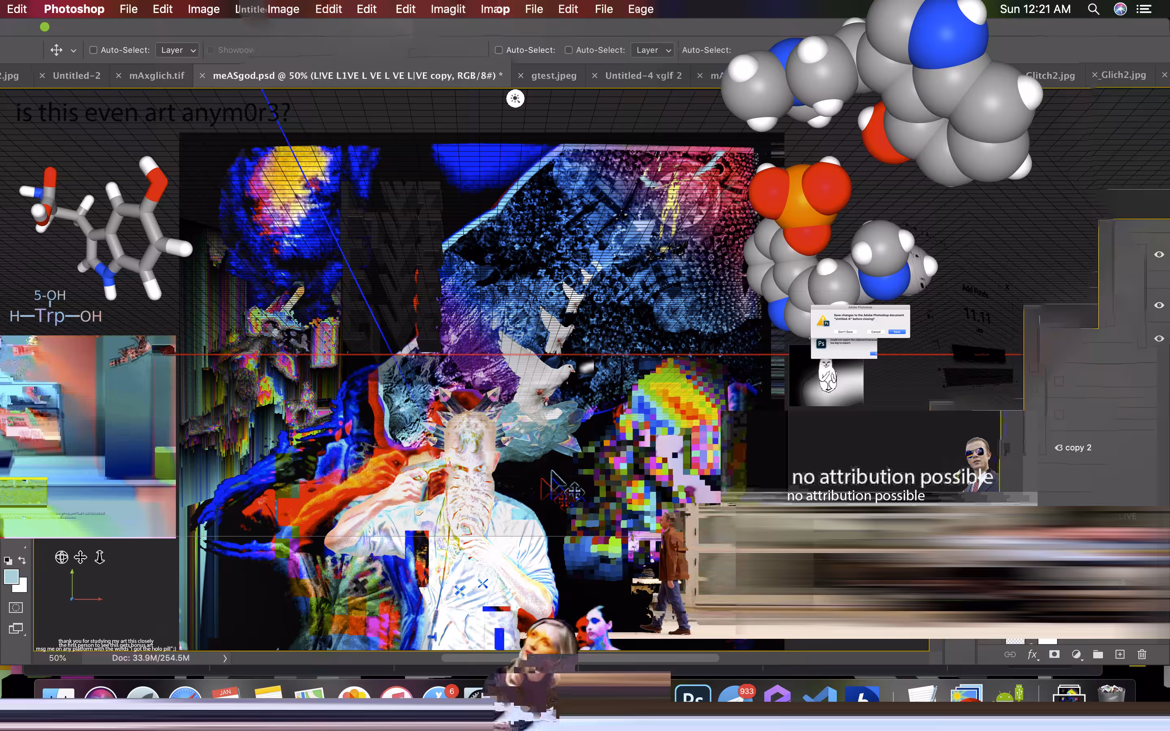The width and height of the screenshot is (1170, 731).
Task: Open Notification Center list icon
Action: [x=1144, y=9]
